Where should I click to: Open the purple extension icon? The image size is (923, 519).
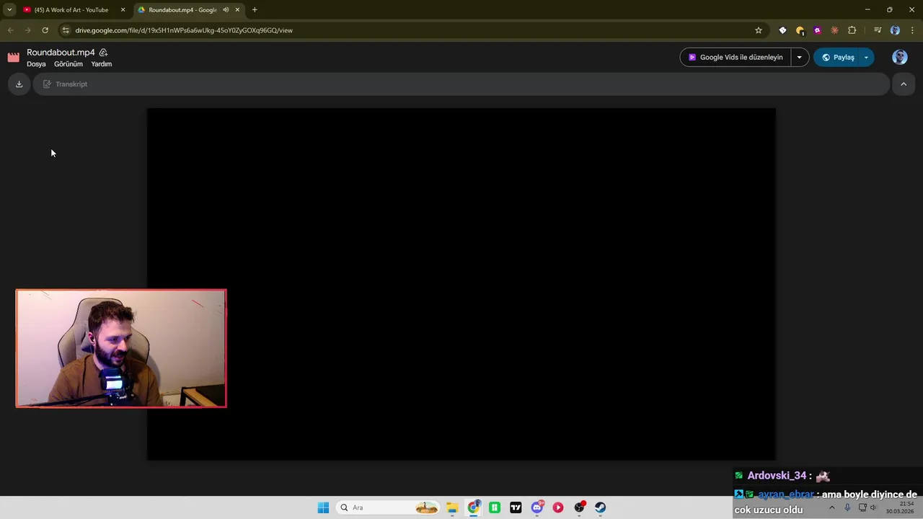tap(817, 30)
